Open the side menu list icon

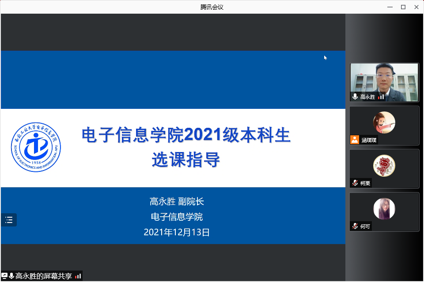click(9, 220)
